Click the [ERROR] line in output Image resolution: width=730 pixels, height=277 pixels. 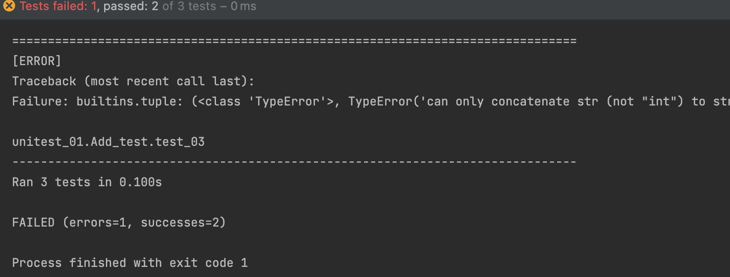37,61
